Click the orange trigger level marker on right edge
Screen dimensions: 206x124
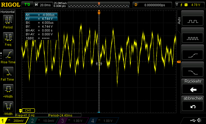(x=179, y=62)
